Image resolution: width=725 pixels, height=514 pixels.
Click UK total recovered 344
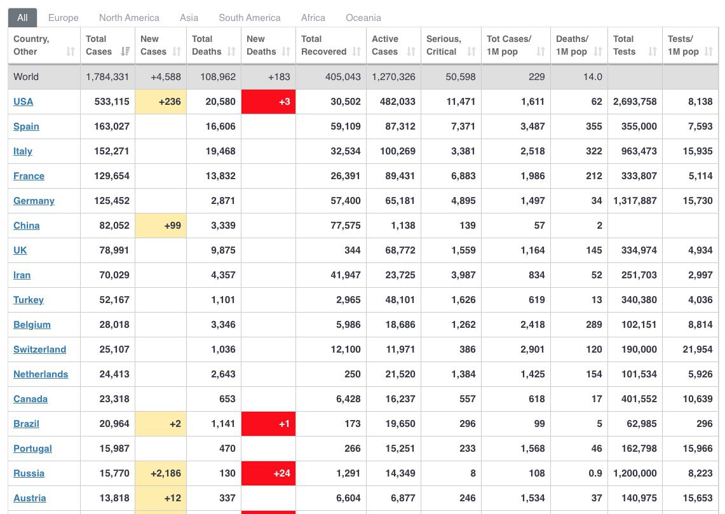pyautogui.click(x=352, y=250)
